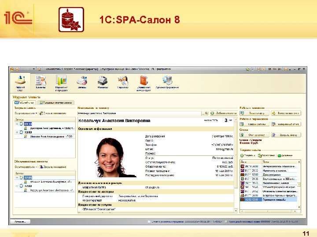Click the История button in the bottom bar
Viewport: 317px width, 237px height.
coord(20,222)
